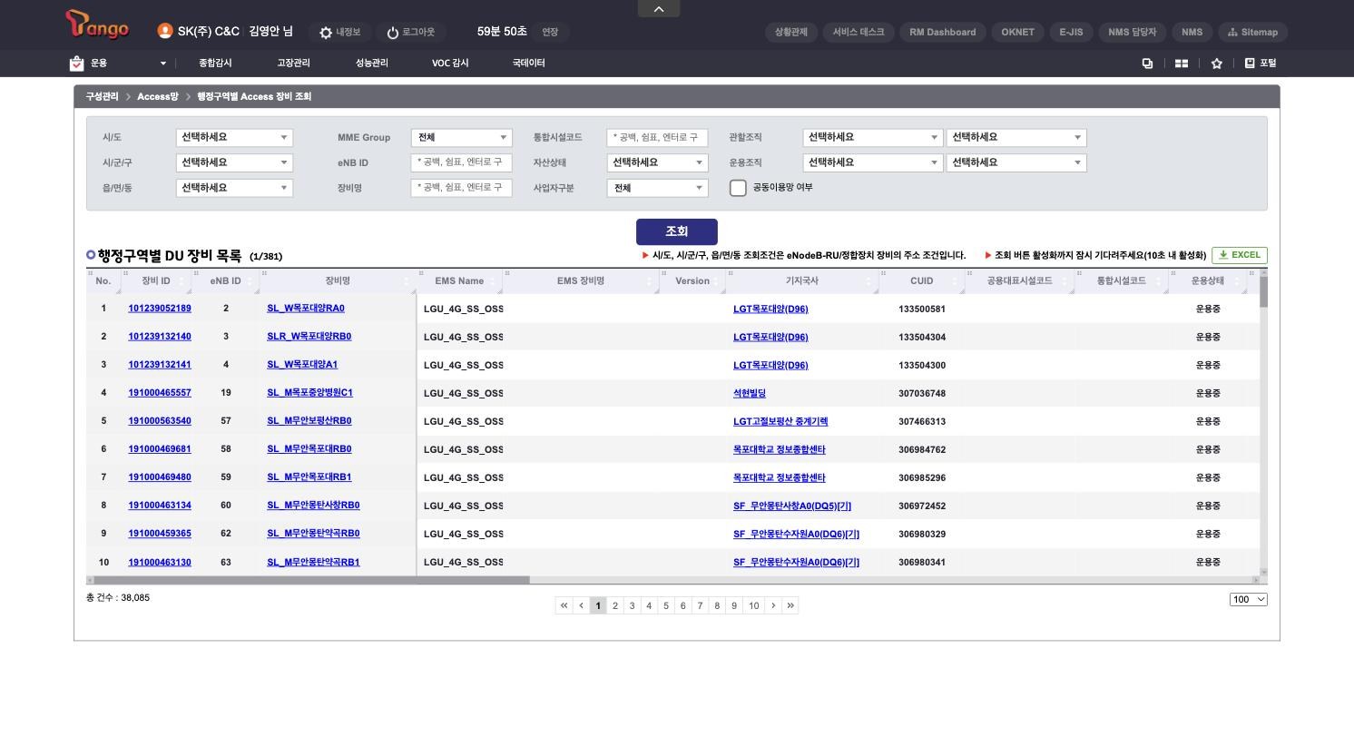Open the 자산상태 dropdown

pos(657,162)
